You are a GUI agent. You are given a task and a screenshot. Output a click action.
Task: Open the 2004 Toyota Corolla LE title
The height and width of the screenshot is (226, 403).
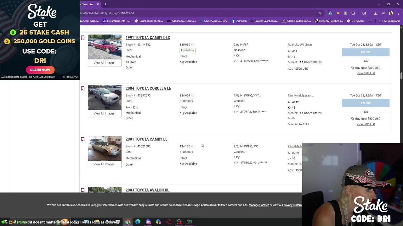148,89
